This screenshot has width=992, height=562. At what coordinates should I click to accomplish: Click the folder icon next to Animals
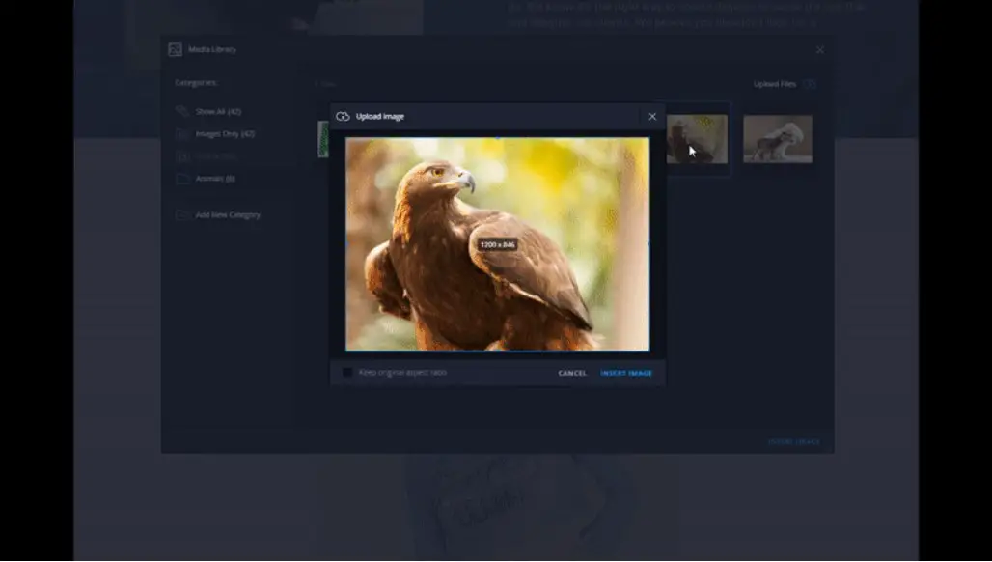(182, 179)
